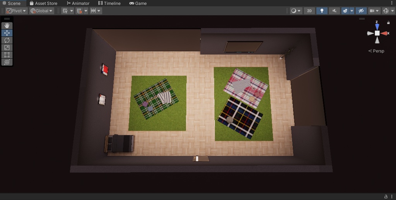
Task: Click the orientation gizmo overlay handle
Action: (362, 19)
